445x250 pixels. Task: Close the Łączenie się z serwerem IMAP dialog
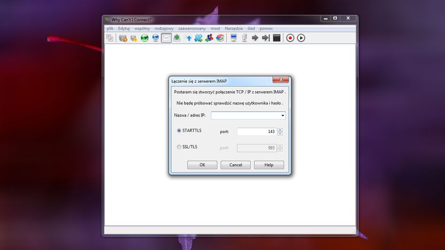[281, 80]
